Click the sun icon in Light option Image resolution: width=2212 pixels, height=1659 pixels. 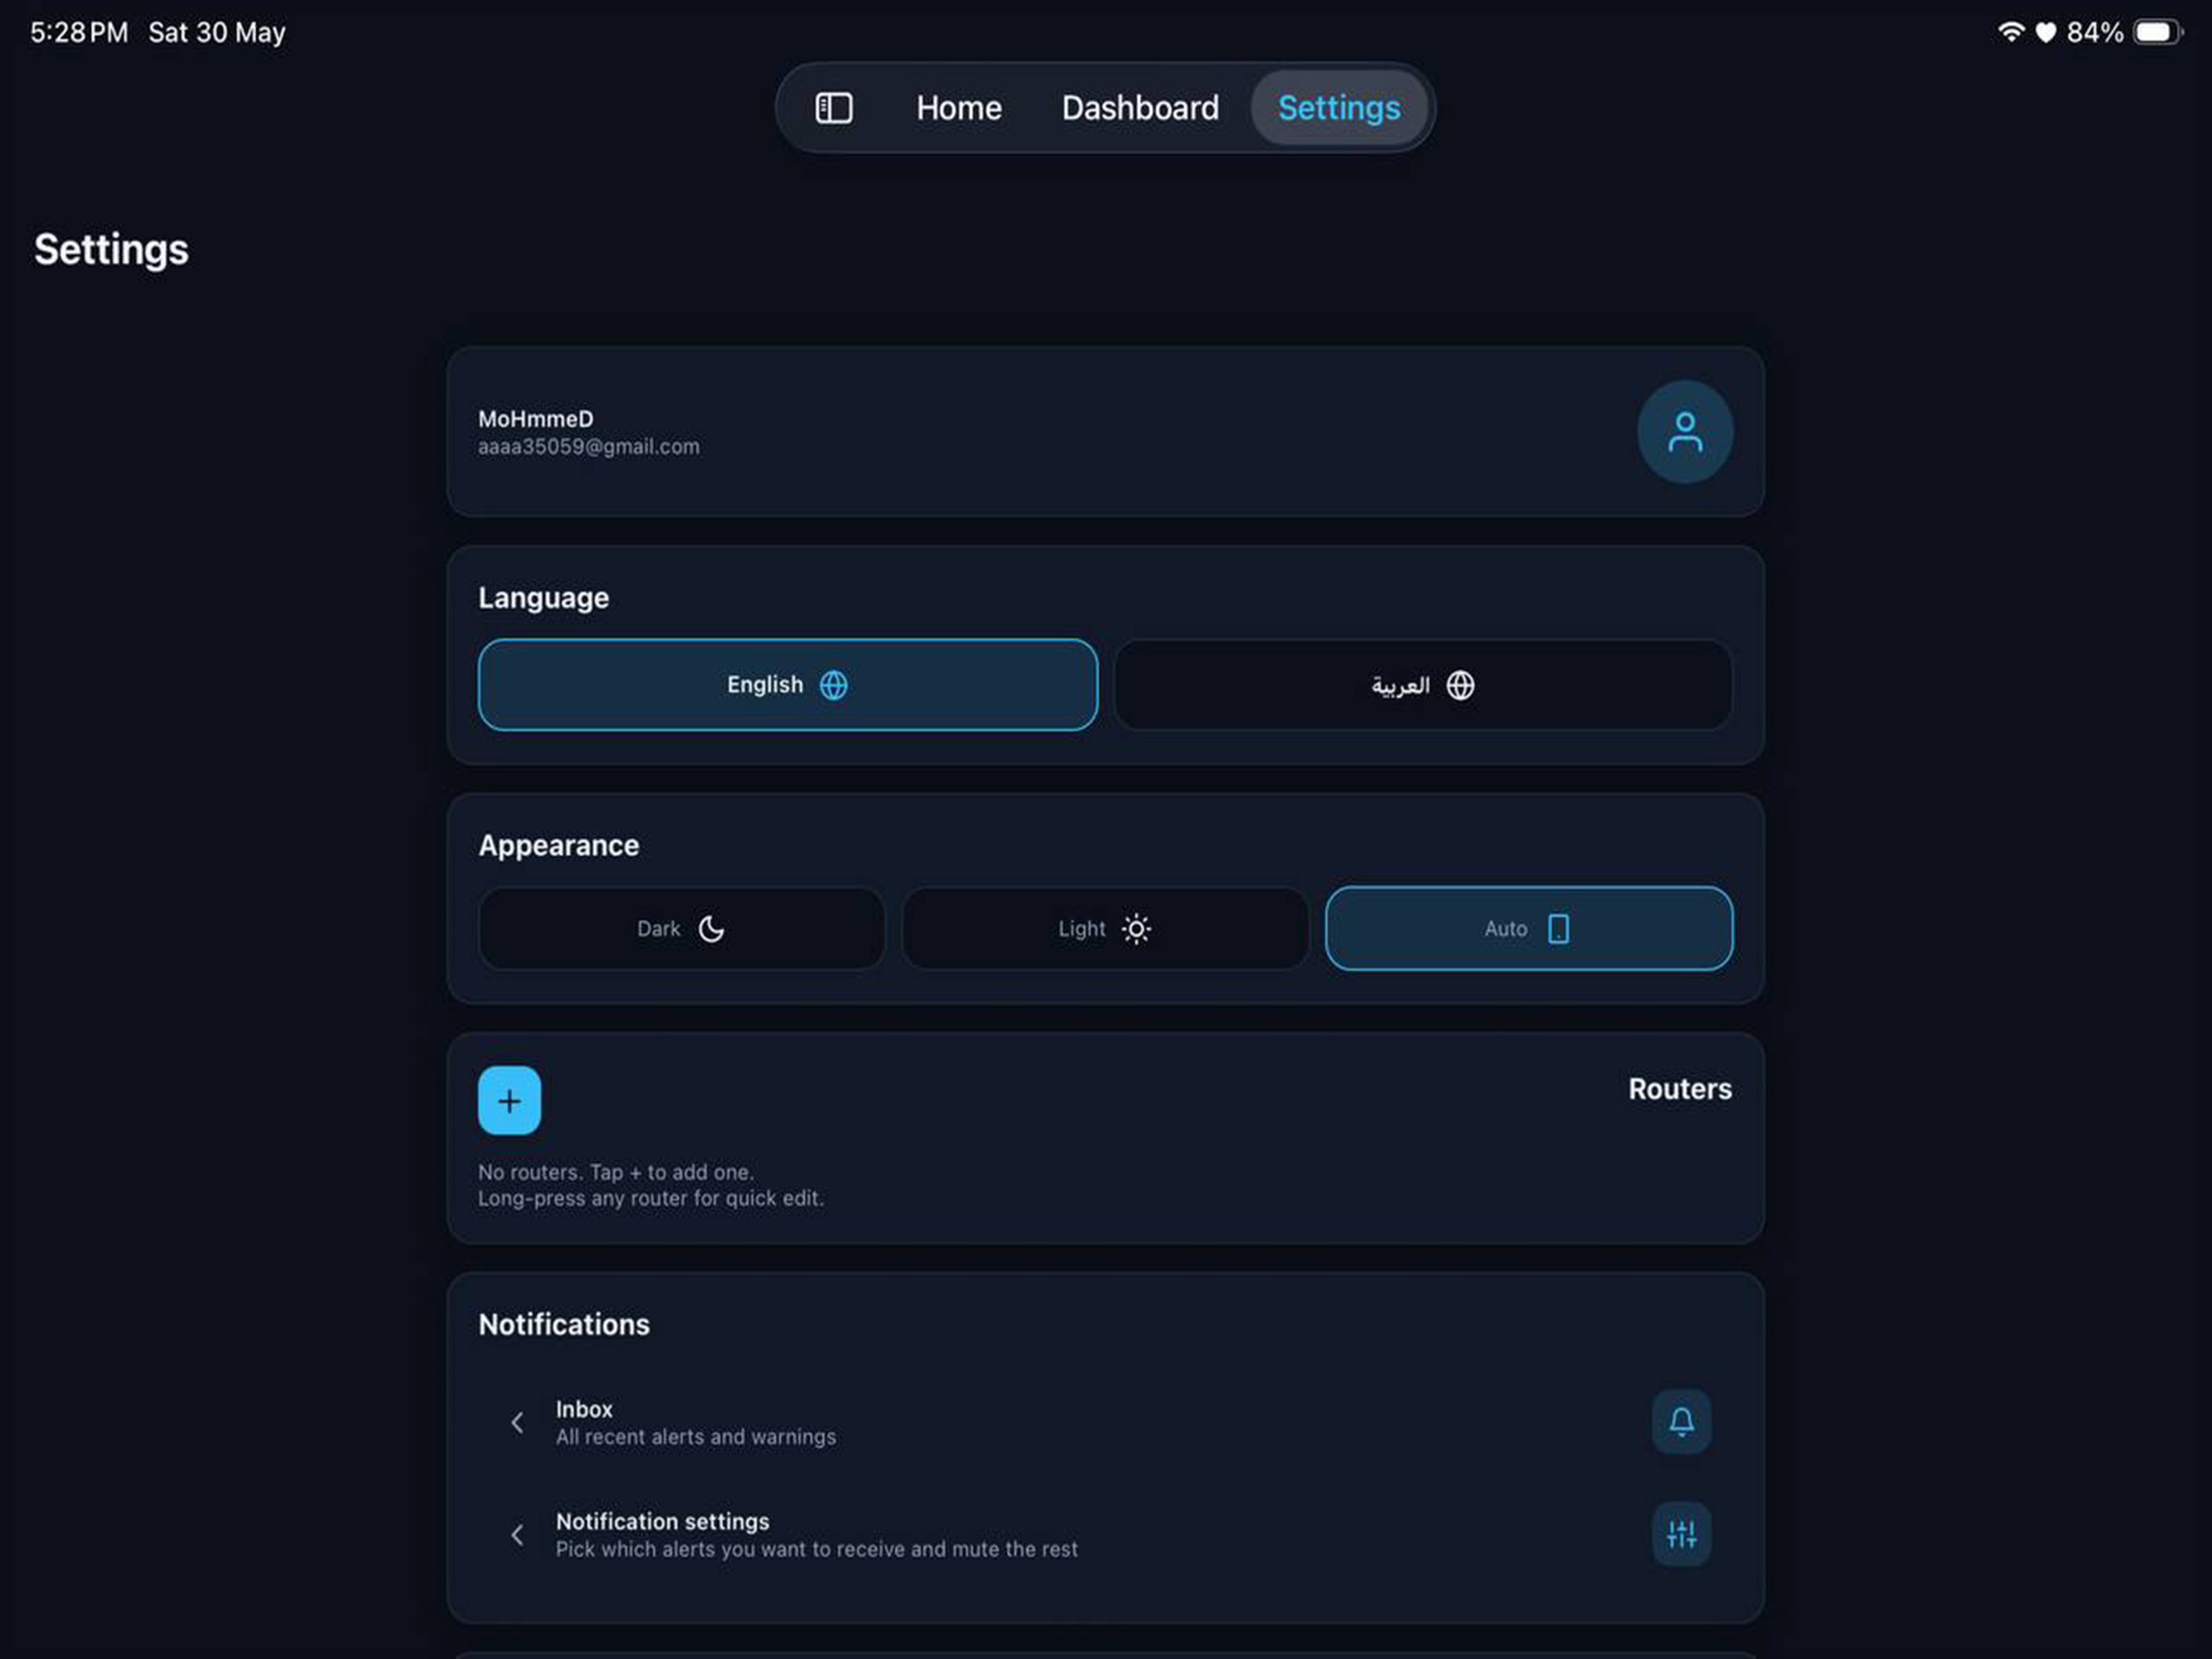1136,929
